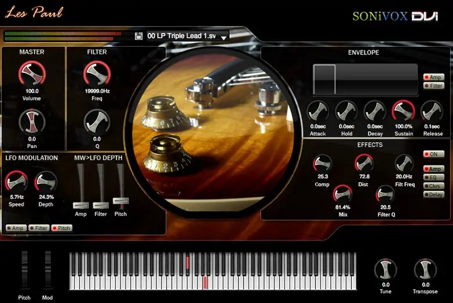
Task: Click the Master Volume knob
Action: click(x=32, y=73)
